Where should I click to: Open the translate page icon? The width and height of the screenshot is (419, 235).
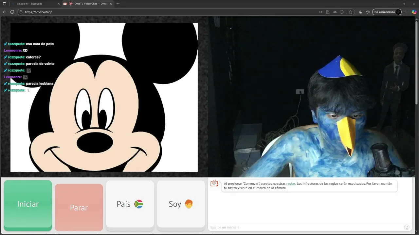tap(335, 12)
